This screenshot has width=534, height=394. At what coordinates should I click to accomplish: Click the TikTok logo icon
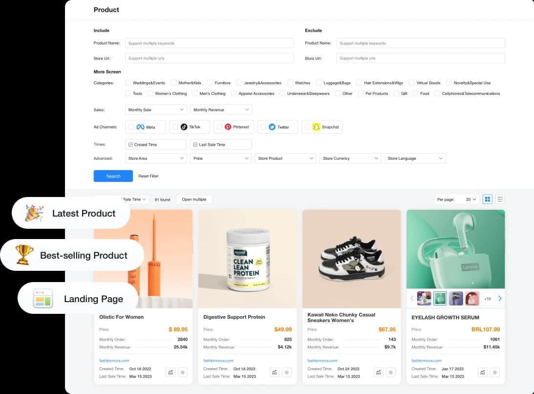[184, 127]
